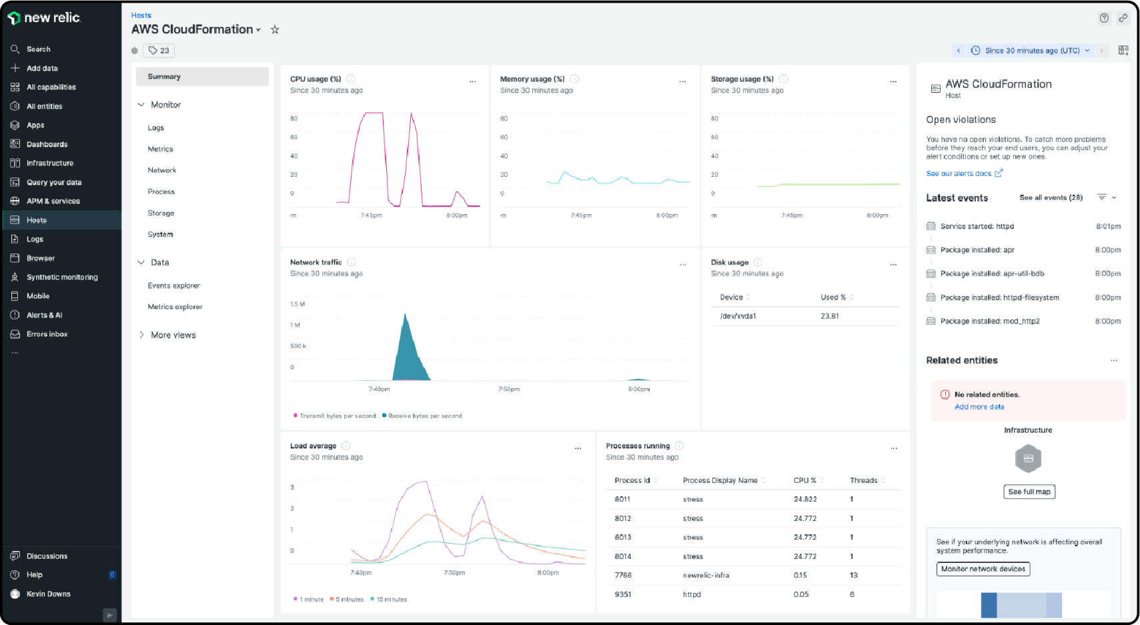Viewport: 1140px width, 625px height.
Task: Copy permalink using the link icon
Action: pos(1123,18)
